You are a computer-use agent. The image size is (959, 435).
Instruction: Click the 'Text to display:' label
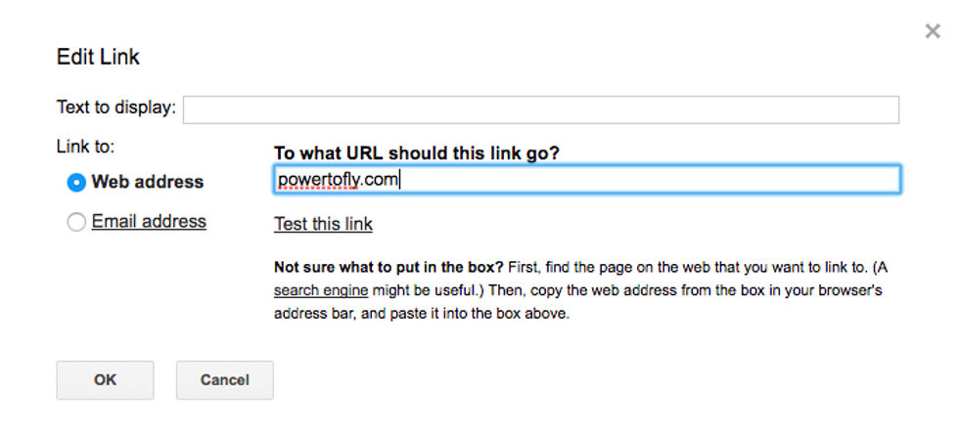pos(115,108)
